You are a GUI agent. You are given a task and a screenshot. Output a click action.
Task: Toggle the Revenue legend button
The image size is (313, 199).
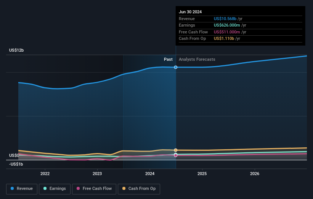(22, 189)
